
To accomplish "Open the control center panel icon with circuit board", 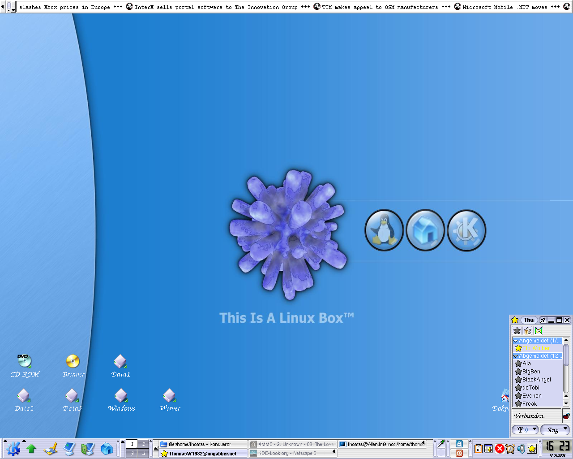I will pos(88,448).
